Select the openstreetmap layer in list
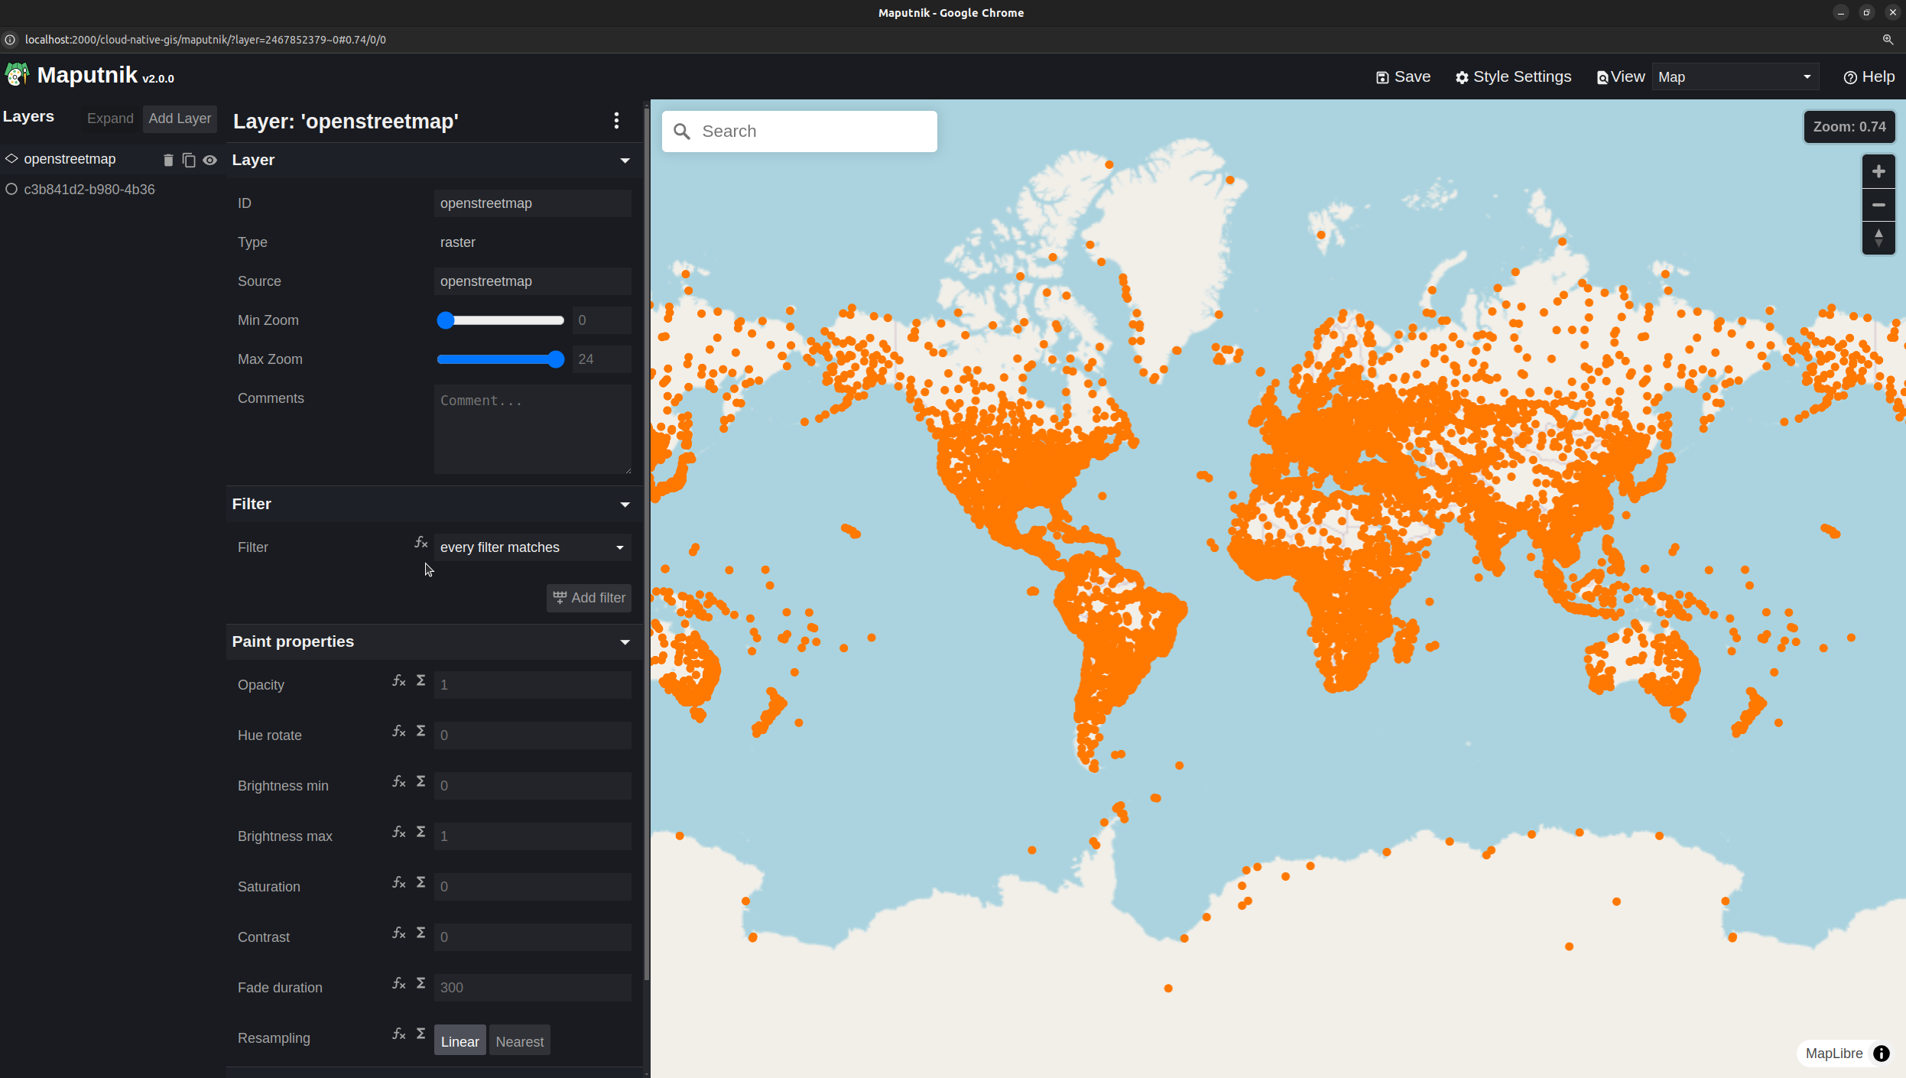This screenshot has height=1078, width=1906. click(x=70, y=159)
